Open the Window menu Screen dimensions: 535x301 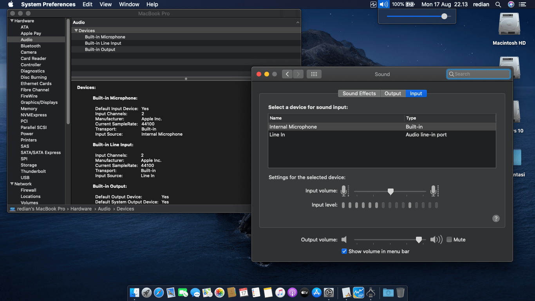tap(129, 4)
